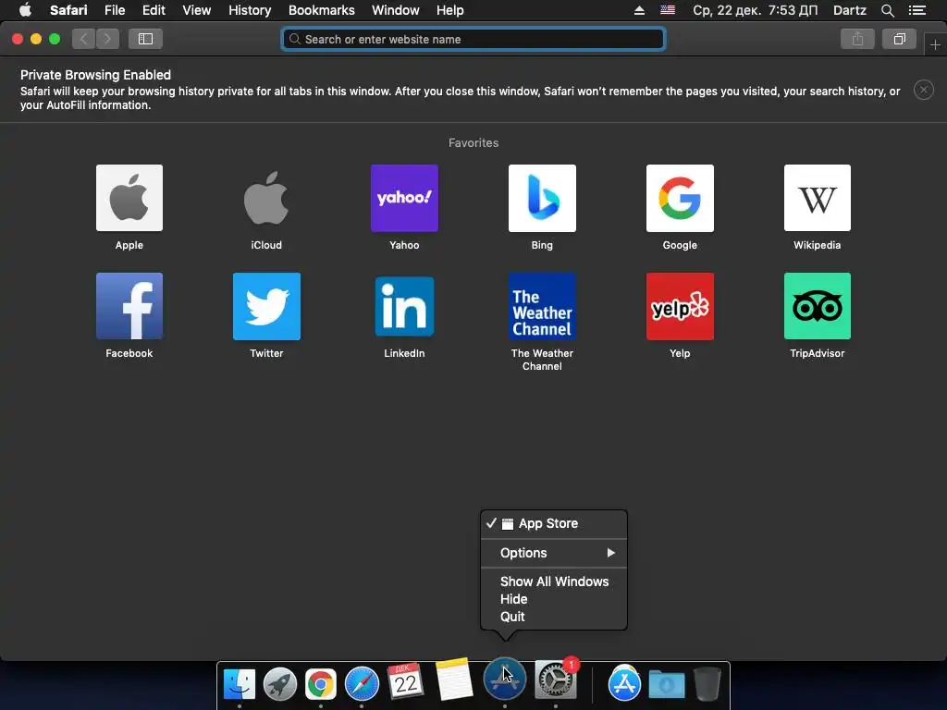Expand the Options submenu
The width and height of the screenshot is (947, 710).
554,553
